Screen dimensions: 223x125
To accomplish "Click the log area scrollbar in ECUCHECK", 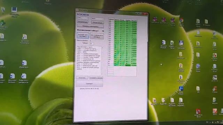I will tap(102, 61).
